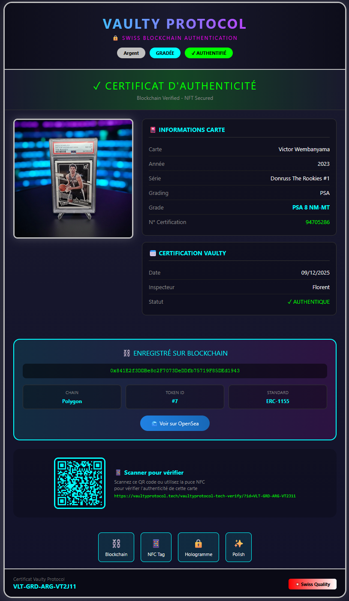Image resolution: width=349 pixels, height=601 pixels.
Task: Click the calendar icon next to Certification Vaulty
Action: pyautogui.click(x=153, y=253)
